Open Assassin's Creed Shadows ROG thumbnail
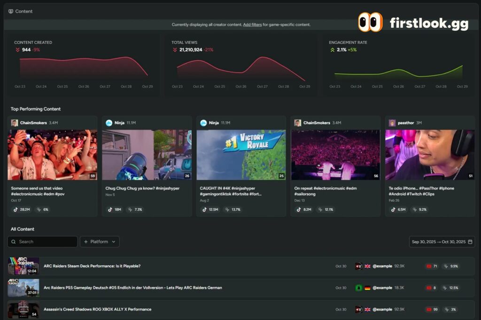 point(23,309)
